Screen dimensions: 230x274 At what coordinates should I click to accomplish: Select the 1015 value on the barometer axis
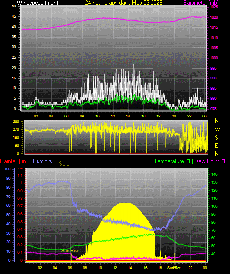pyautogui.click(x=214, y=28)
